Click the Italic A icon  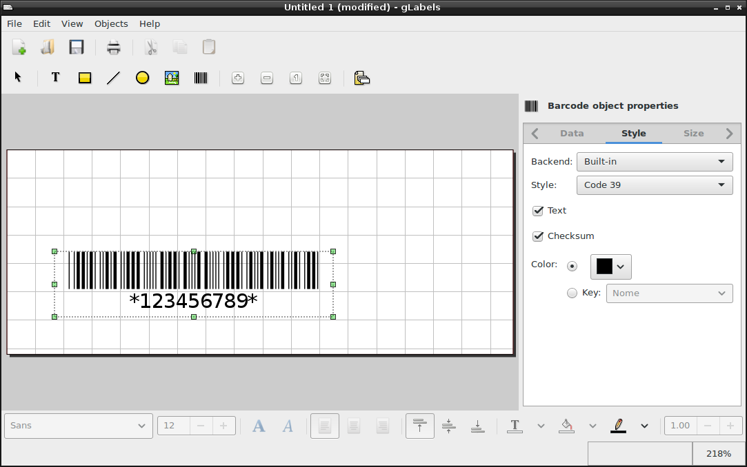click(288, 426)
